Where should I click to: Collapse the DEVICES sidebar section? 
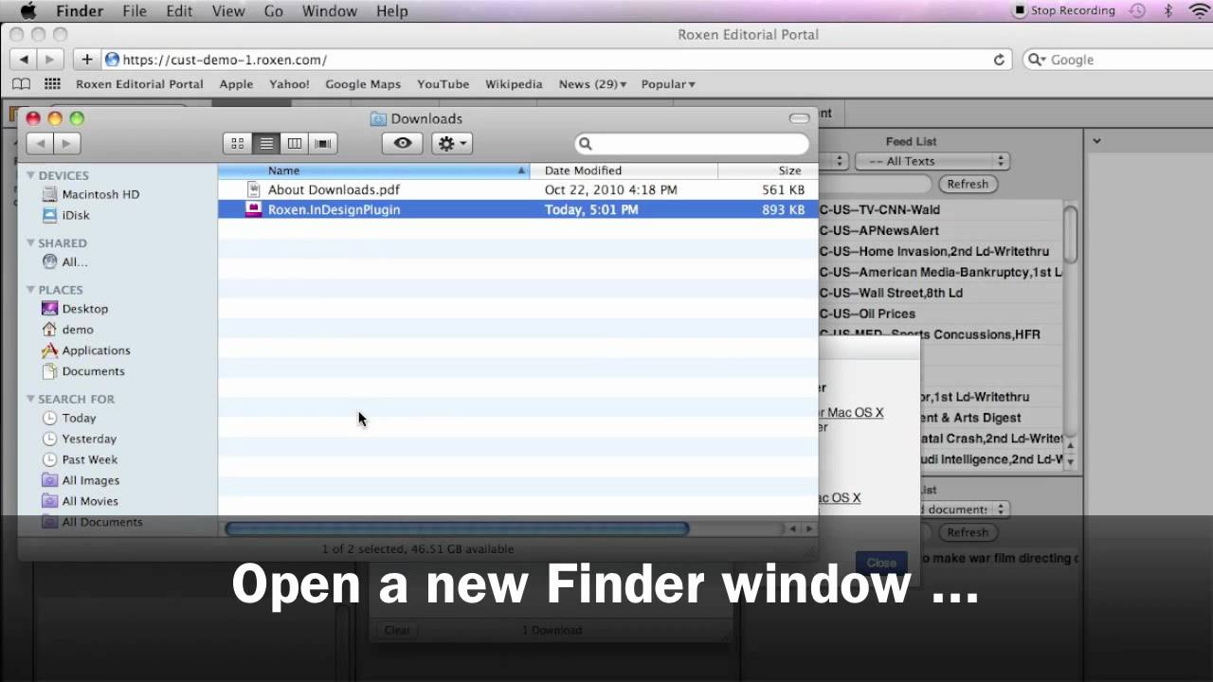[x=30, y=175]
